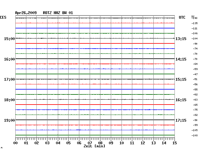
Task: Pick the -90 DC value beside 17:15
Action: coord(195,120)
